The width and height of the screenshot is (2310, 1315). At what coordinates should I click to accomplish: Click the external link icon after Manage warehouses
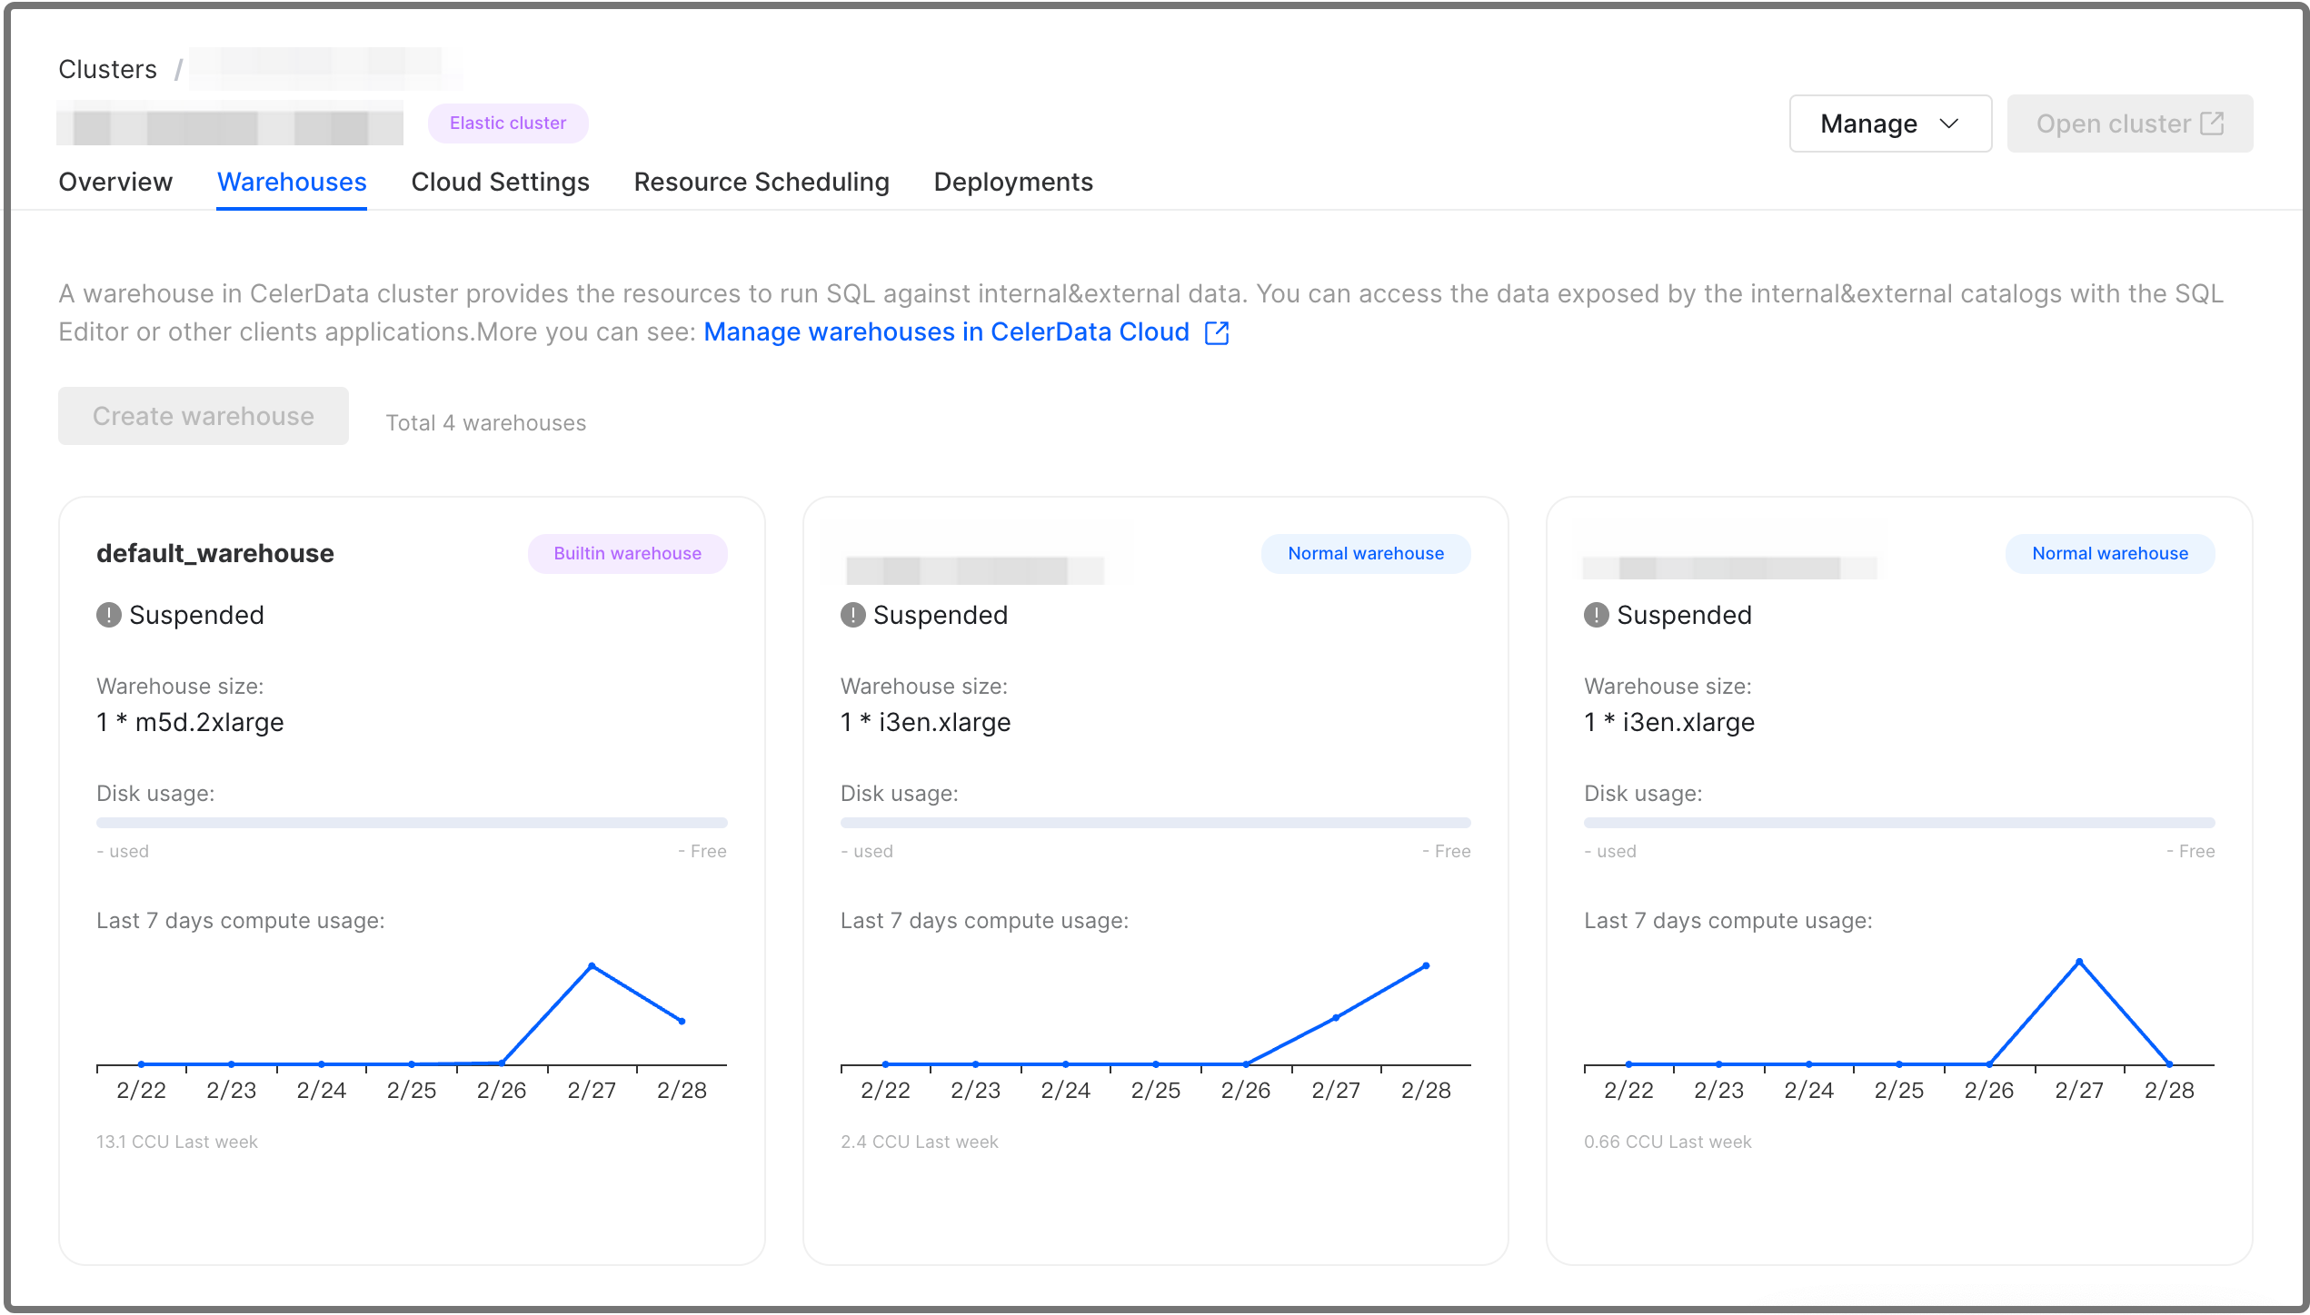click(1217, 333)
